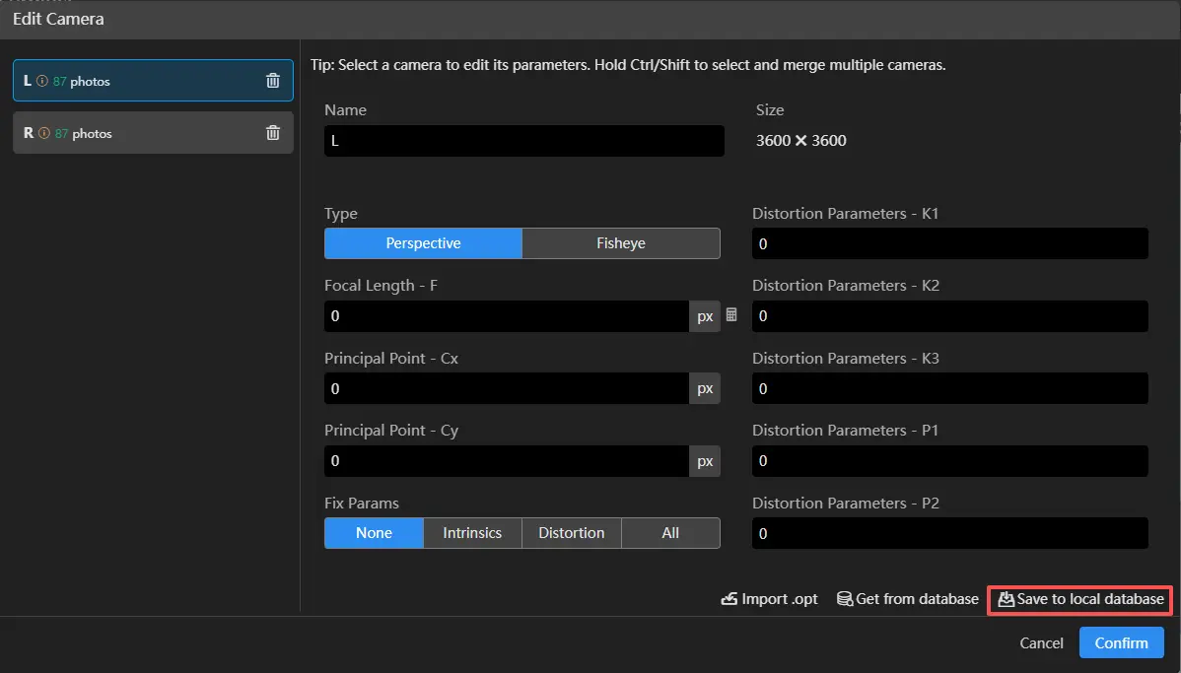Click Get from database
The height and width of the screenshot is (673, 1181).
tap(907, 599)
